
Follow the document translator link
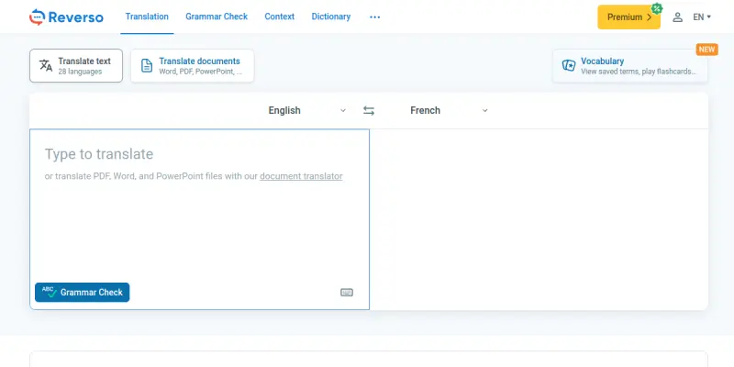[301, 176]
